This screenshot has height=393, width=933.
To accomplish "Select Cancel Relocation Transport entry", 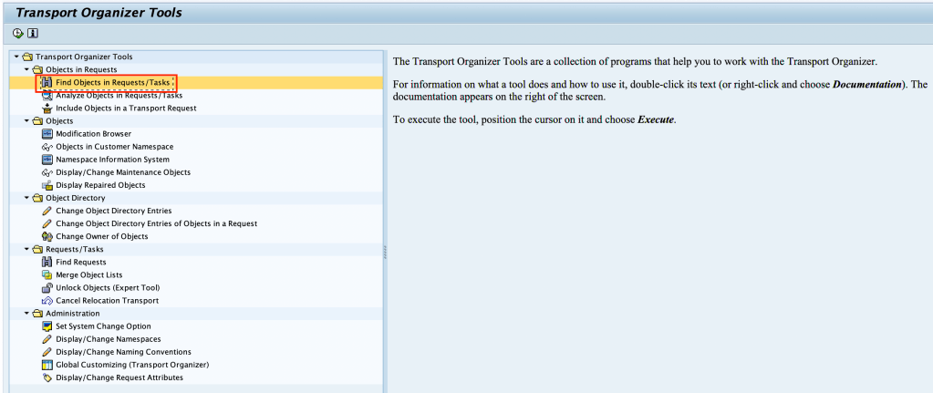I will [x=107, y=301].
